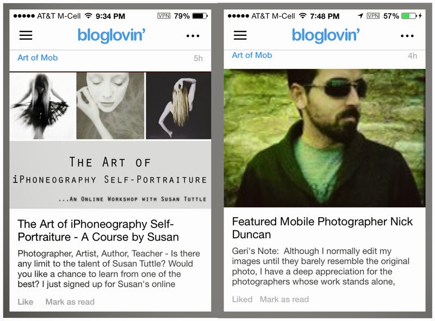Screen dimensions: 435x321
Task: Open hamburger menu on right phone screen
Action: point(240,35)
